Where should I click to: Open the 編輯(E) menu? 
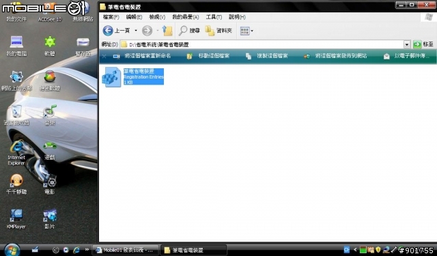[134, 17]
